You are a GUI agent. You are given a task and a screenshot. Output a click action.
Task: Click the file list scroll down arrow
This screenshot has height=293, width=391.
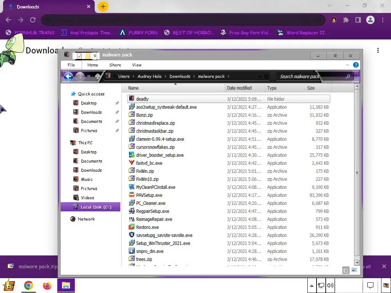[357, 262]
